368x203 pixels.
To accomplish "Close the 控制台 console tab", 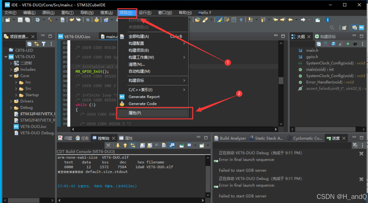I will point(114,138).
